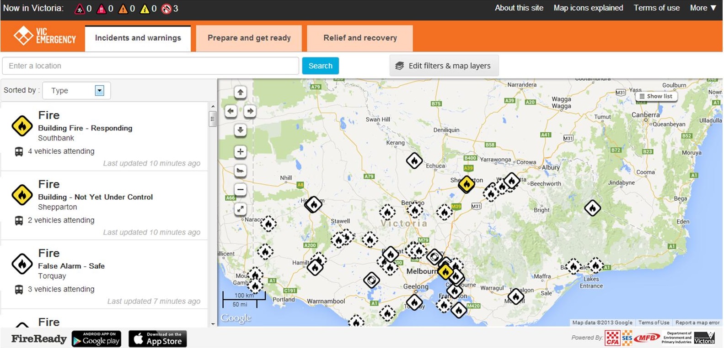Open the map Terms of Use link
The image size is (724, 348).
tap(654, 322)
